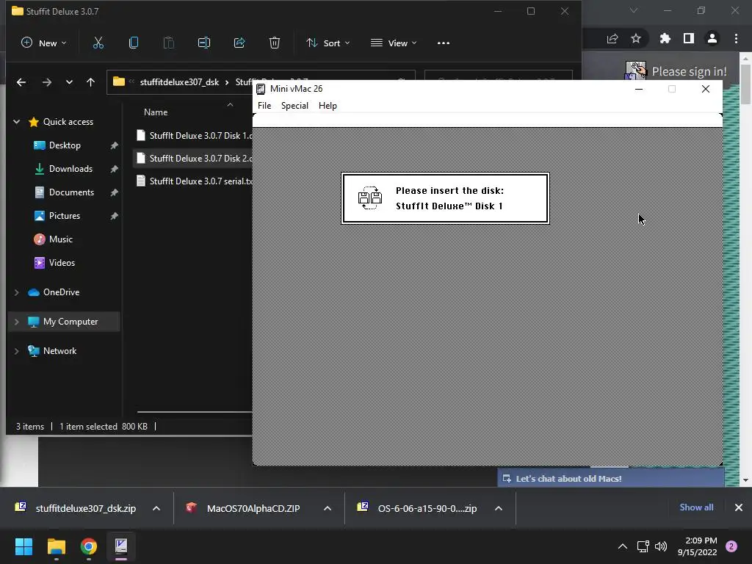
Task: Open the Chrome profile avatar icon
Action: coord(712,38)
